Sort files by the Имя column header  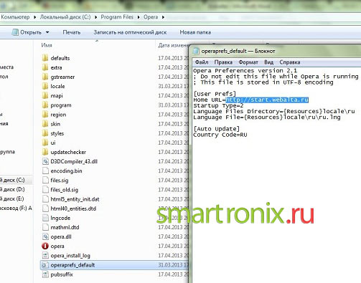click(x=47, y=45)
